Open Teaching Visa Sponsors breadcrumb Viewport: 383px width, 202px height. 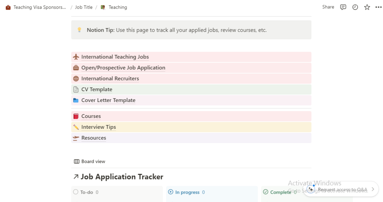pos(39,7)
